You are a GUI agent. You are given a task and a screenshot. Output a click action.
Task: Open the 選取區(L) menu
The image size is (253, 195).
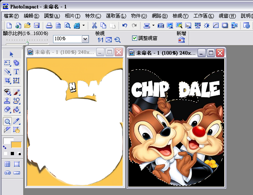116,16
